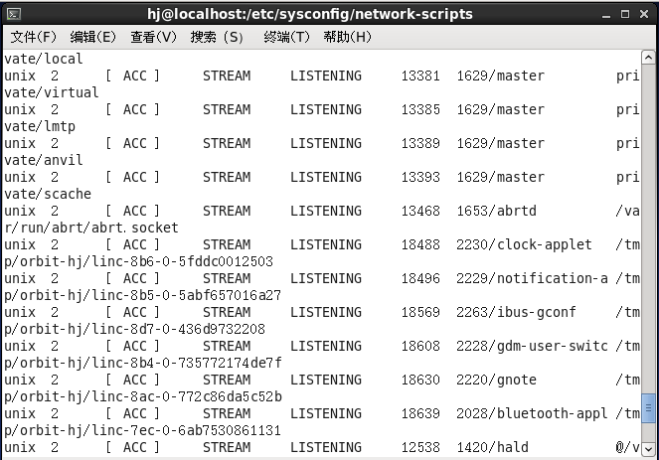Open the 终端(T) menu

pyautogui.click(x=286, y=37)
